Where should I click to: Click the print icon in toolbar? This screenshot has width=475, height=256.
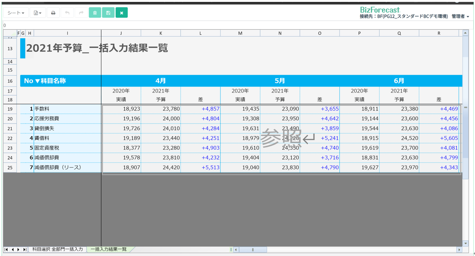pos(53,13)
